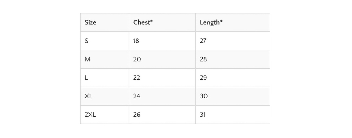
Task: Click the Chest column header
Action: point(162,22)
